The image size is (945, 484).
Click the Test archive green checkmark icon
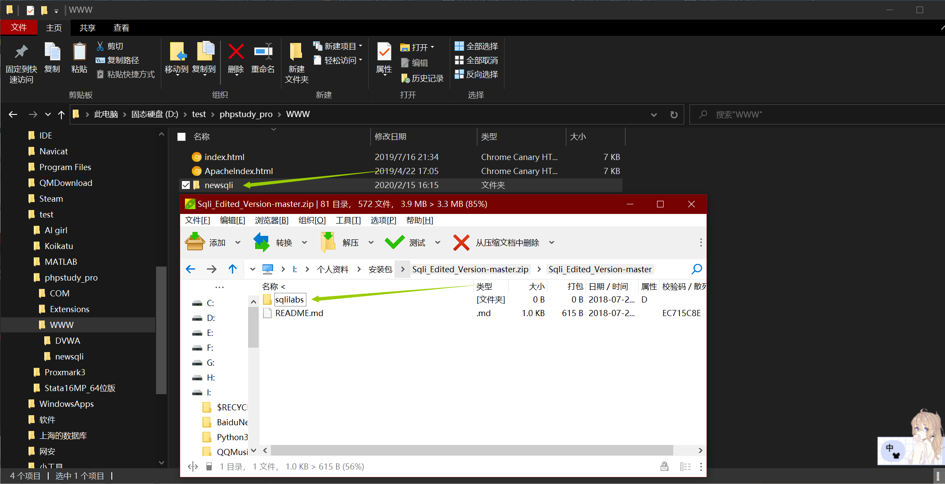click(394, 242)
